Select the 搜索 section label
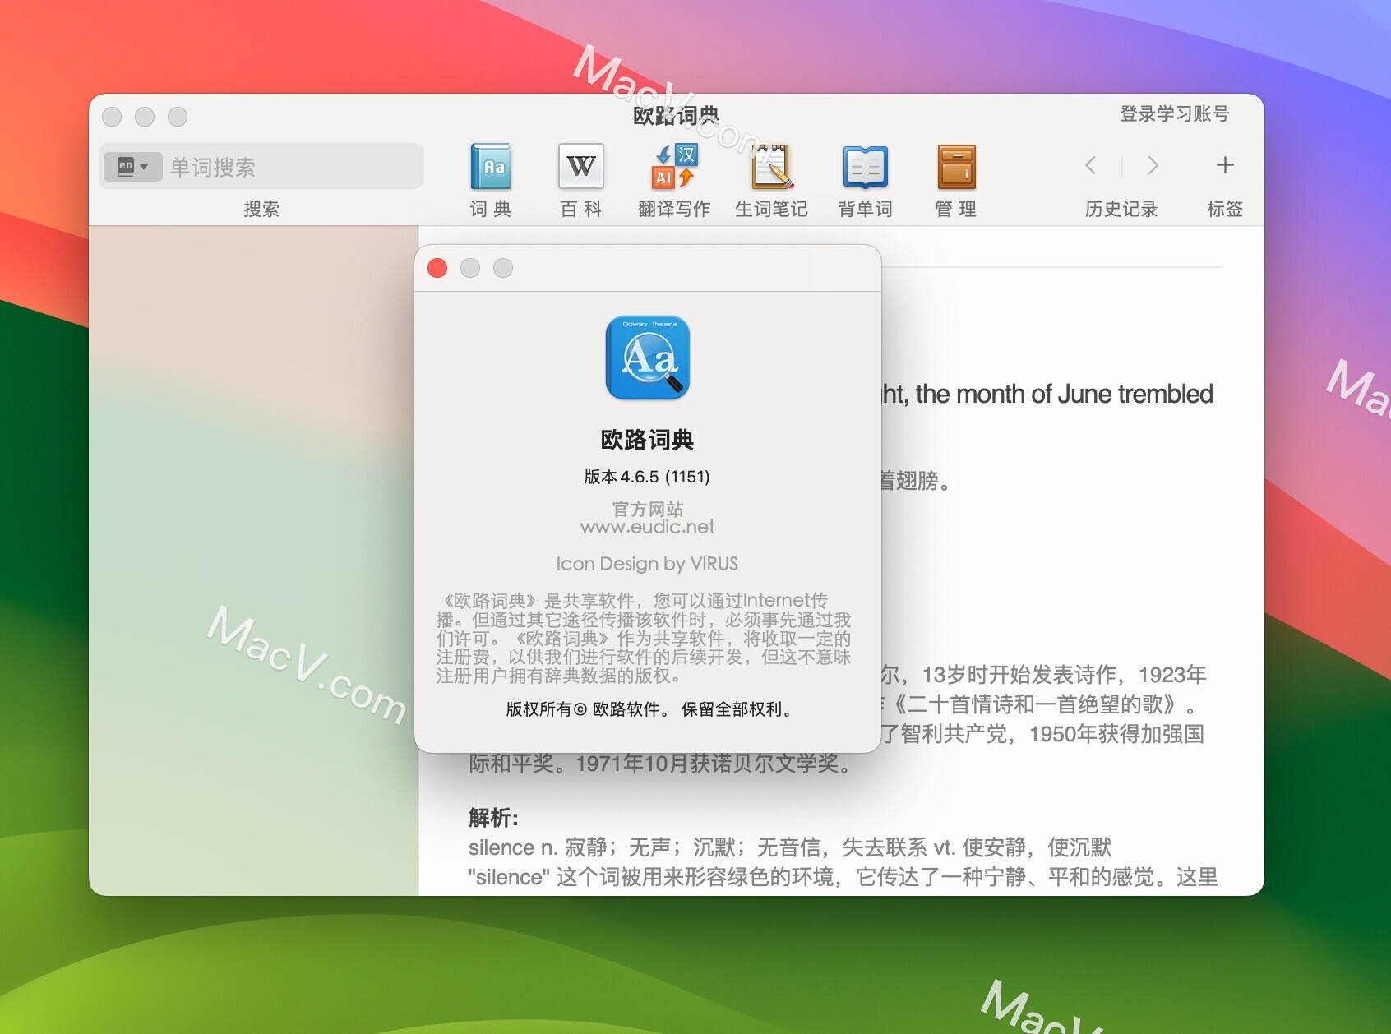The image size is (1391, 1034). click(x=262, y=208)
